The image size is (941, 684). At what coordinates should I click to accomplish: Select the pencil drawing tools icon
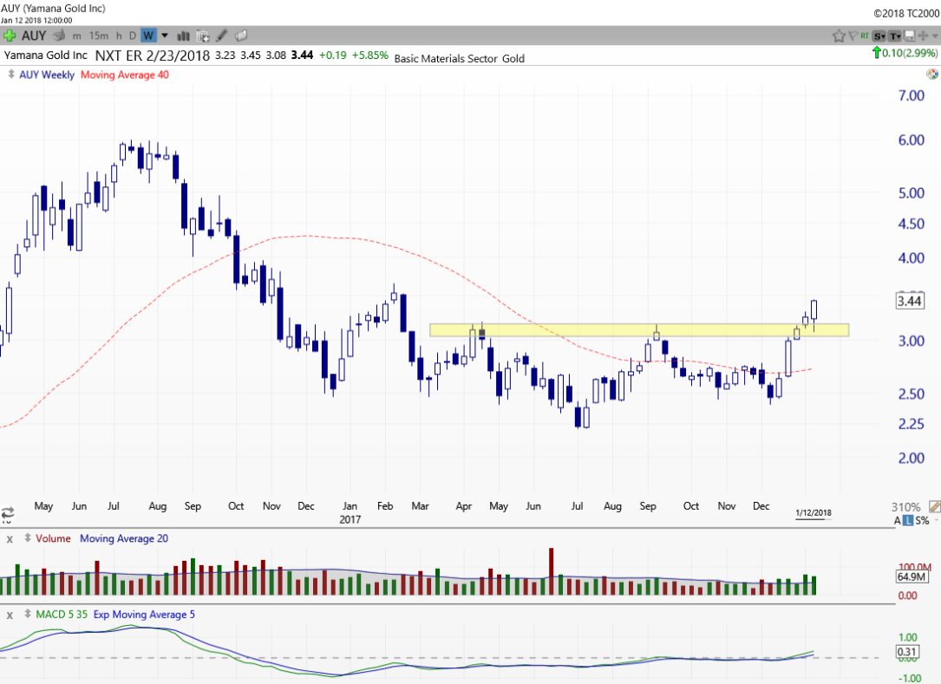click(222, 36)
